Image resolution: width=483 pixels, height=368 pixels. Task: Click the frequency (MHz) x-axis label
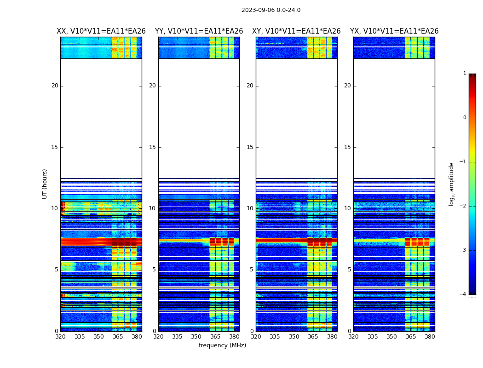click(x=222, y=345)
